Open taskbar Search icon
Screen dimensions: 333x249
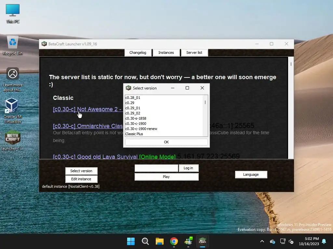[145, 241]
